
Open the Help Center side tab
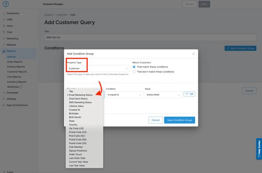259,149
